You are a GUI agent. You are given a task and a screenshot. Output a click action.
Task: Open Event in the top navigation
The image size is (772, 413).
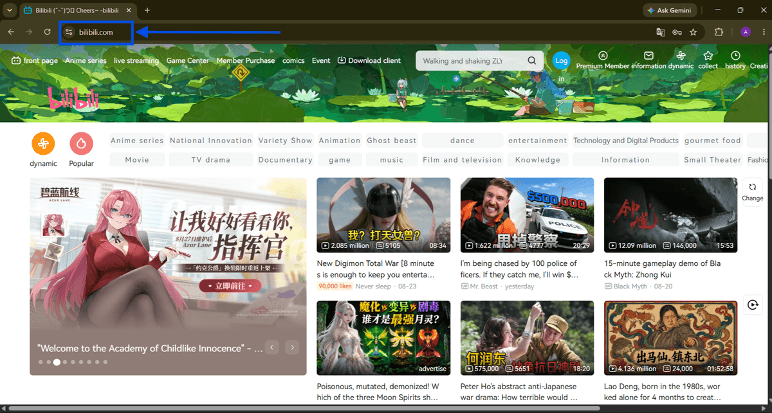pos(321,60)
